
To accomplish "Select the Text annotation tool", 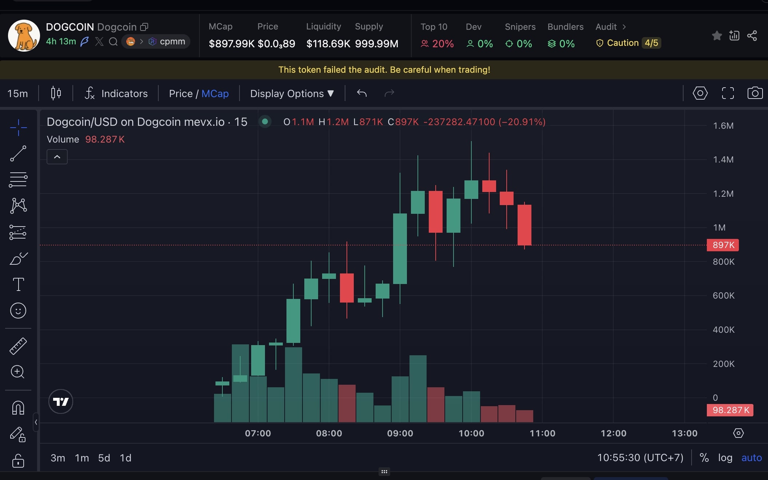I will [x=18, y=284].
